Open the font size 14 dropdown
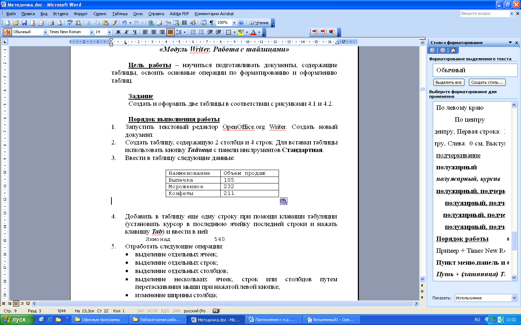 (109, 32)
